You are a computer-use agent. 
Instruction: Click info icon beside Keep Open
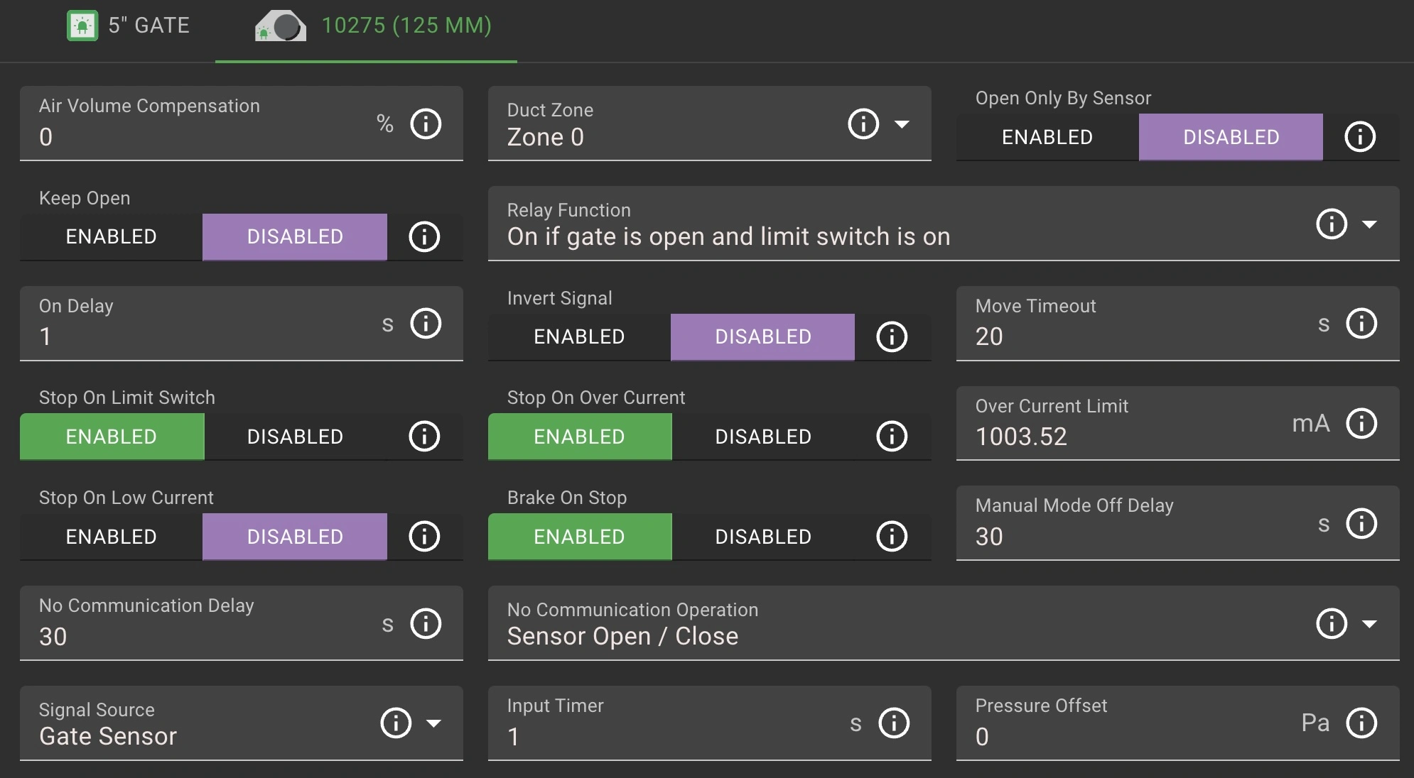pos(424,236)
